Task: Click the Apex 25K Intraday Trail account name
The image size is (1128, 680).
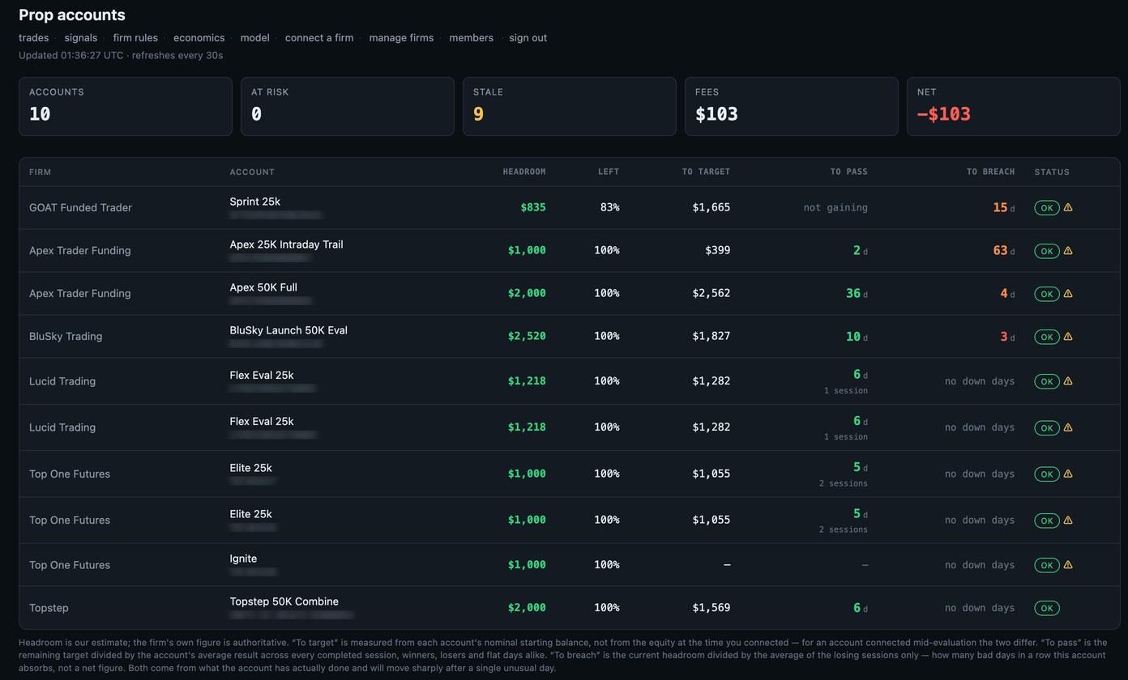Action: (x=286, y=244)
